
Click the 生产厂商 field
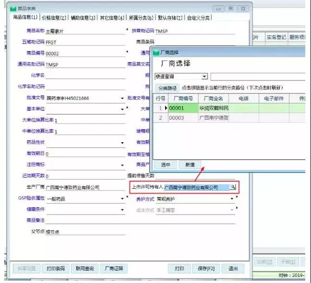click(85, 187)
